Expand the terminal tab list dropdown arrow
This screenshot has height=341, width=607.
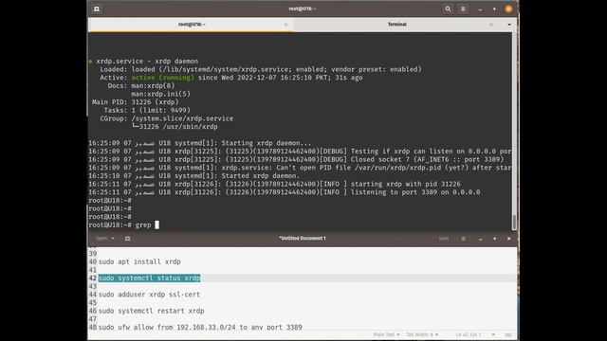click(x=509, y=25)
